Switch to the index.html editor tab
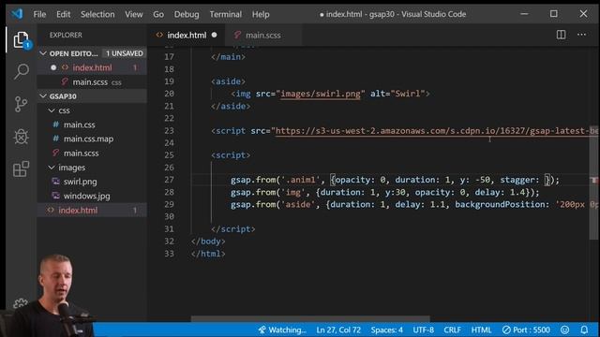Image resolution: width=600 pixels, height=337 pixels. point(187,36)
